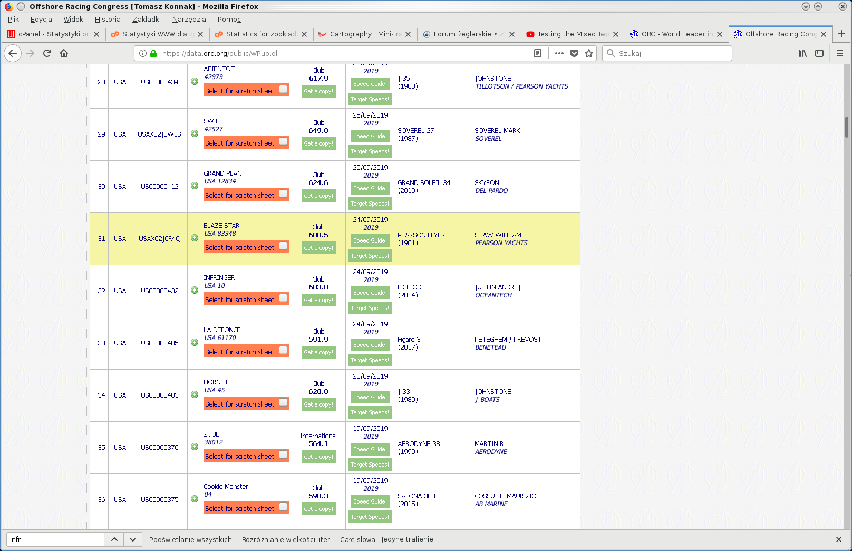The height and width of the screenshot is (551, 852).
Task: Switch to ORC - World Leader tab
Action: click(676, 34)
